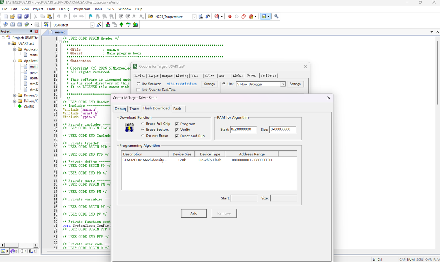Open the USARTtest target selection dropdown
Screen dimensions: 440x262
click(x=92, y=25)
